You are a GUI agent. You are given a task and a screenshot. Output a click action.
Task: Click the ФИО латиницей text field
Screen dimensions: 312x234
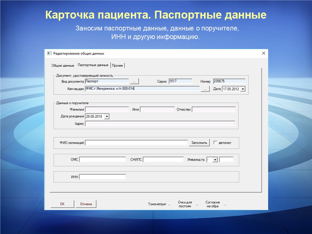pyautogui.click(x=136, y=143)
